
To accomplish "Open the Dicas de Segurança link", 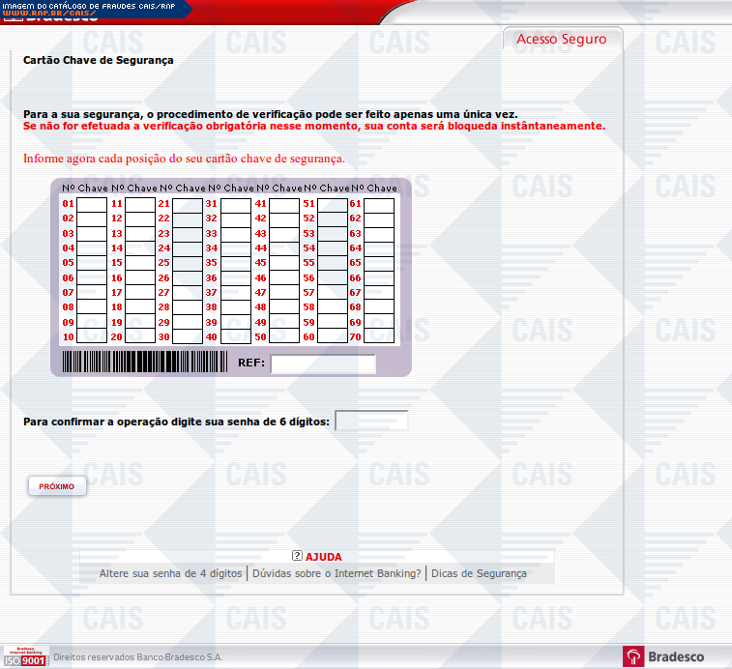I will (x=479, y=573).
